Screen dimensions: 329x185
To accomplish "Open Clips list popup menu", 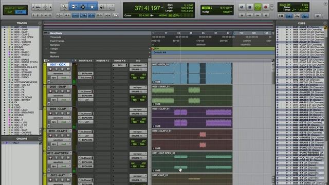I will 325,23.
